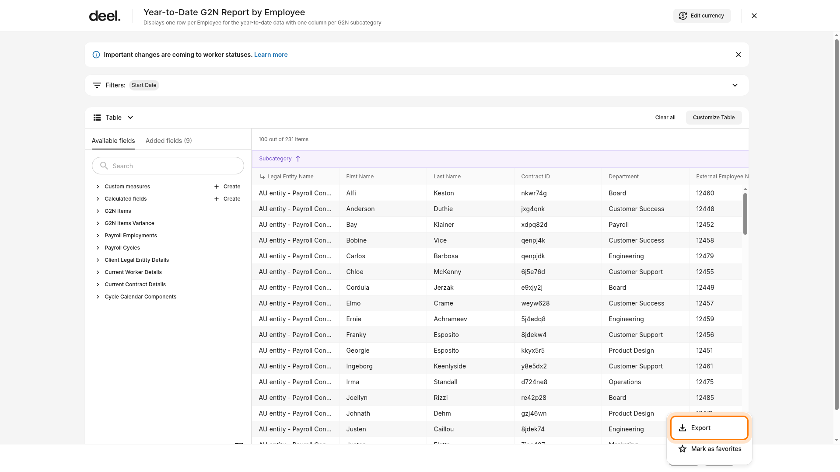Viewport: 840px width, 472px height.
Task: Follow the Learn more link
Action: click(x=271, y=55)
